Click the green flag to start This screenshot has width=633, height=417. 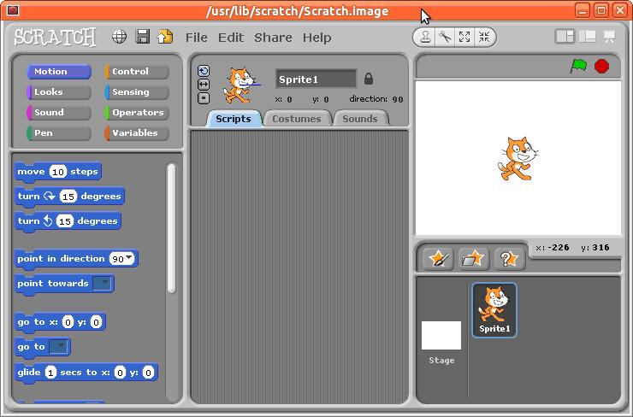pos(578,66)
